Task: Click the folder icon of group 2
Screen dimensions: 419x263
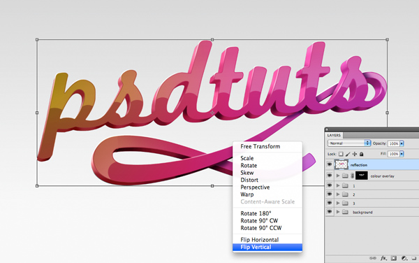Action: (345, 194)
